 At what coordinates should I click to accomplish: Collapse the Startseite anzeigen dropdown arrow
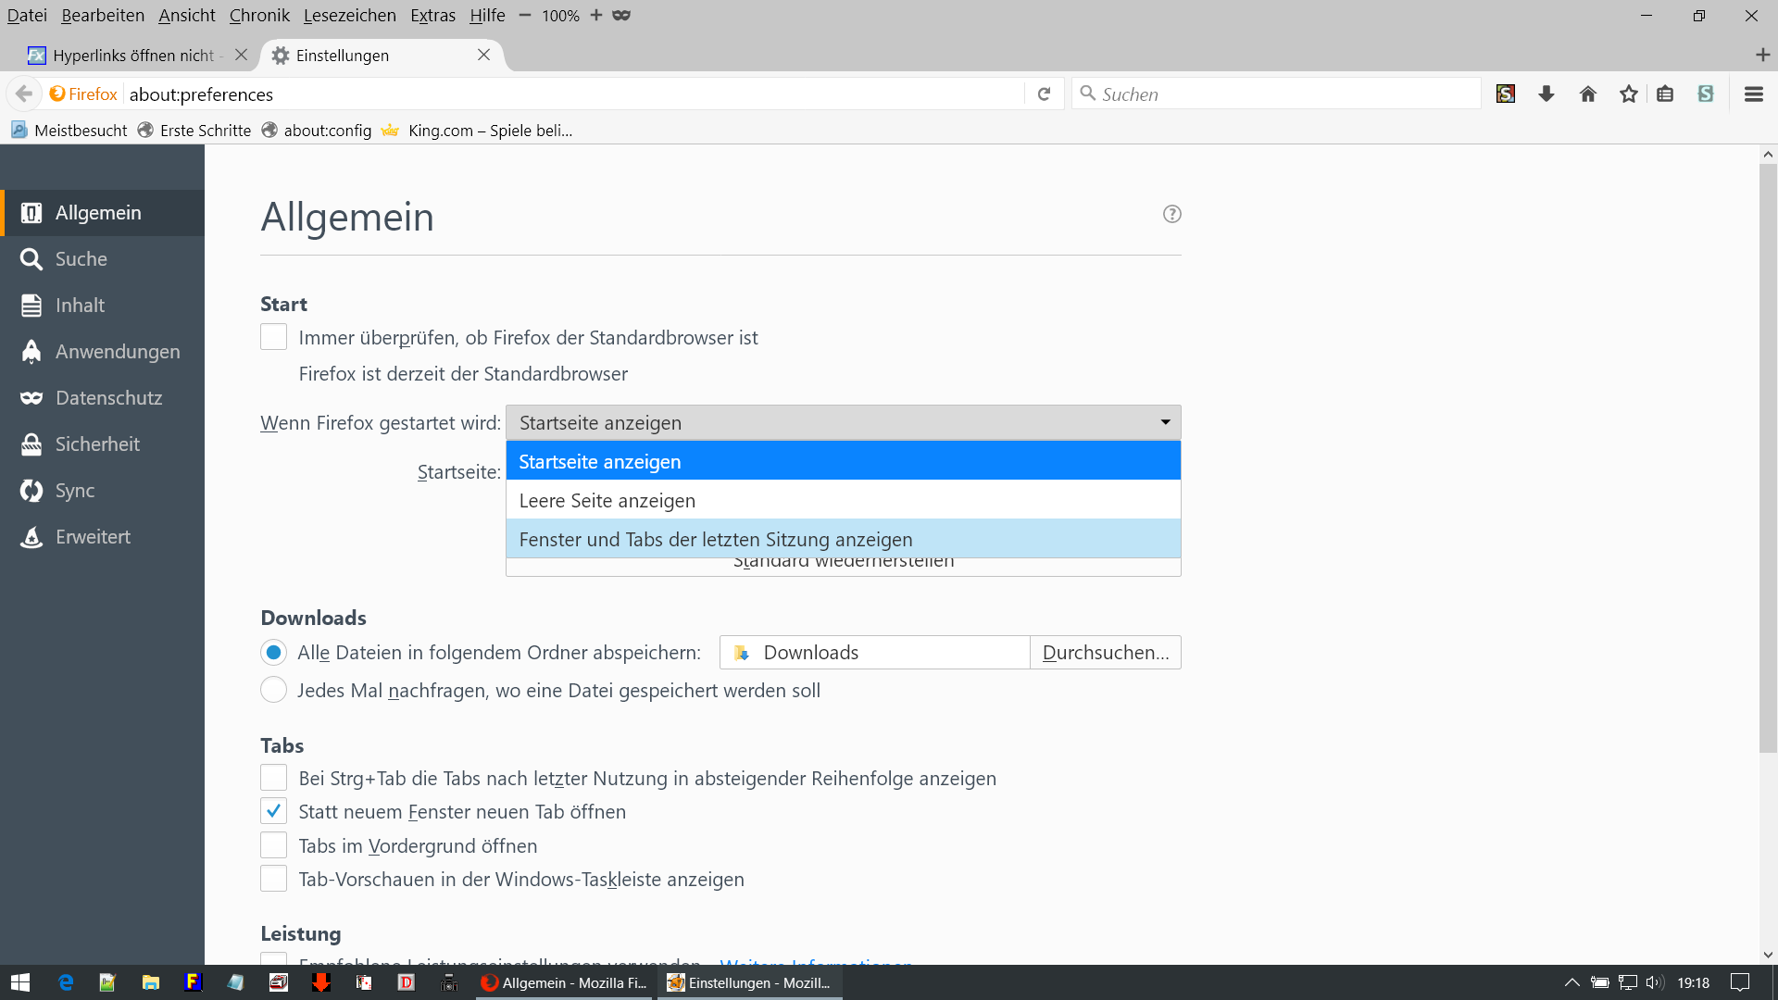tap(1165, 422)
